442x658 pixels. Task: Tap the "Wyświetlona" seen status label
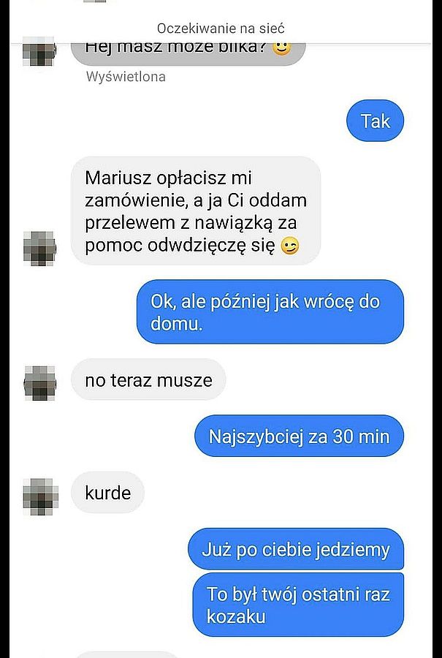click(x=126, y=76)
